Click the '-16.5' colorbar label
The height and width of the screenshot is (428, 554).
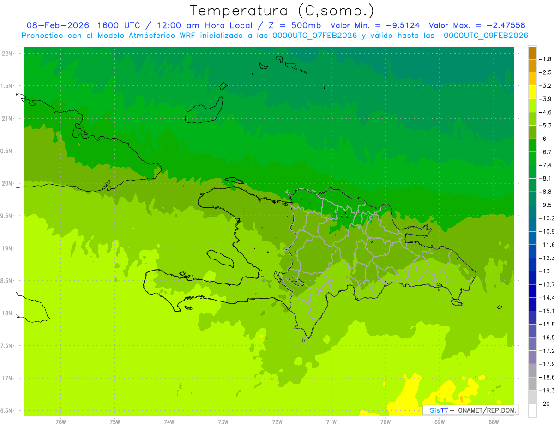click(x=547, y=338)
